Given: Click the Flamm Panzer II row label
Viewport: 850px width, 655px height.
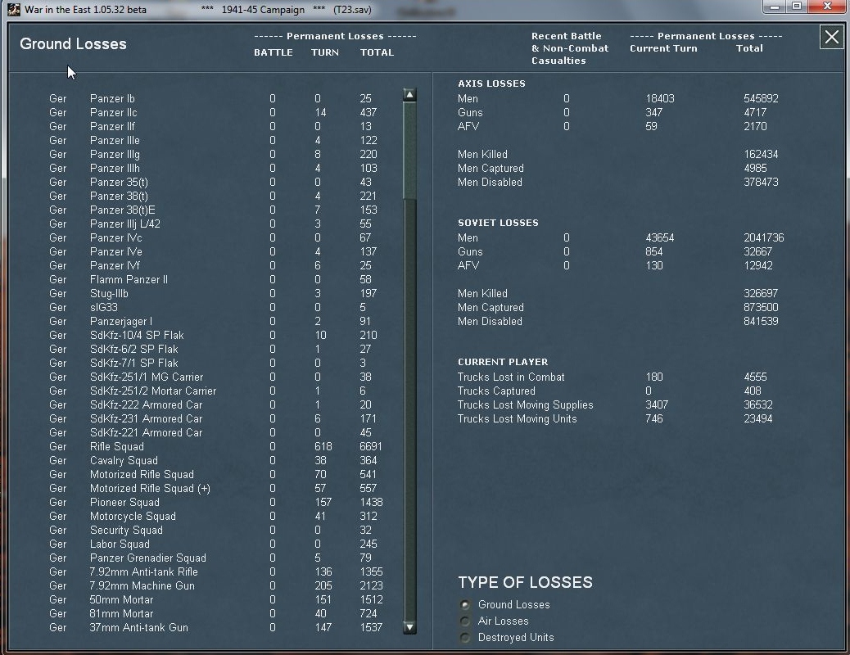Looking at the screenshot, I should pos(129,280).
